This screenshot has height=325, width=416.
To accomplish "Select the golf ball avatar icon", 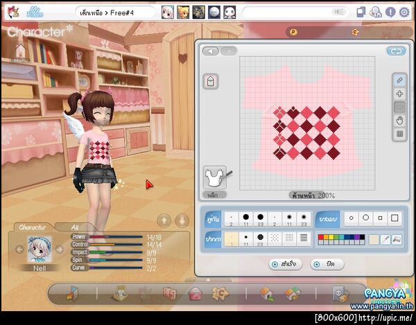I will tap(214, 12).
